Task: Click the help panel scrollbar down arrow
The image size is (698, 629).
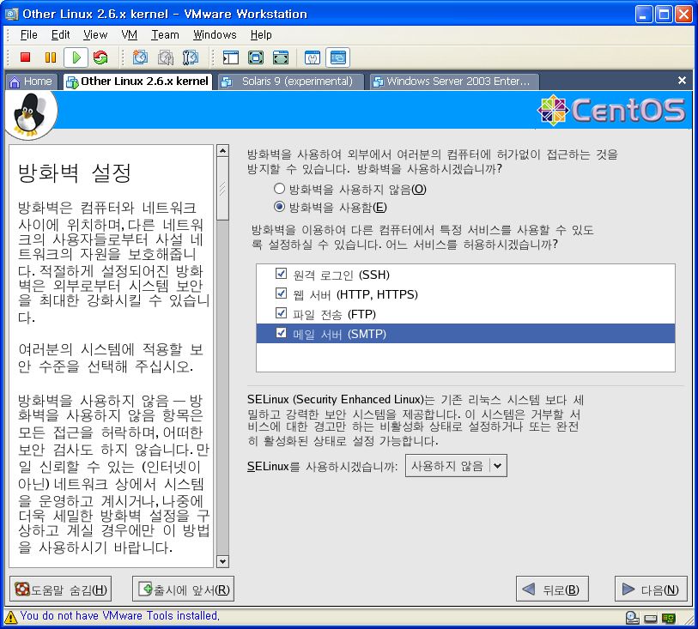Action: pyautogui.click(x=223, y=561)
